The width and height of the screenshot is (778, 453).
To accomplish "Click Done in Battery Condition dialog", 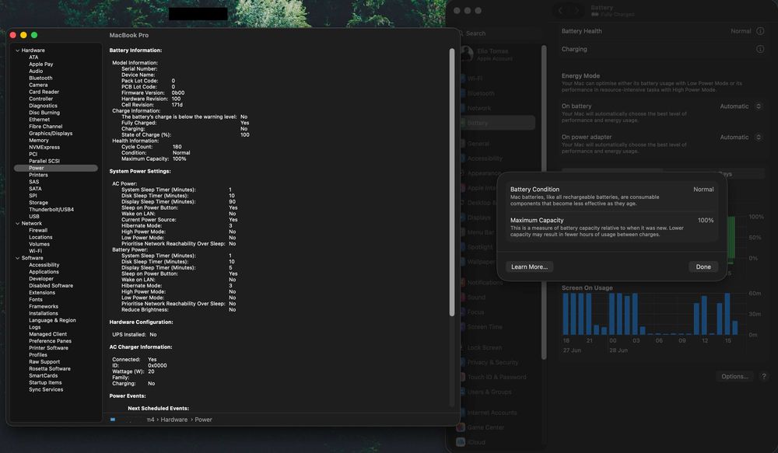I will (703, 267).
